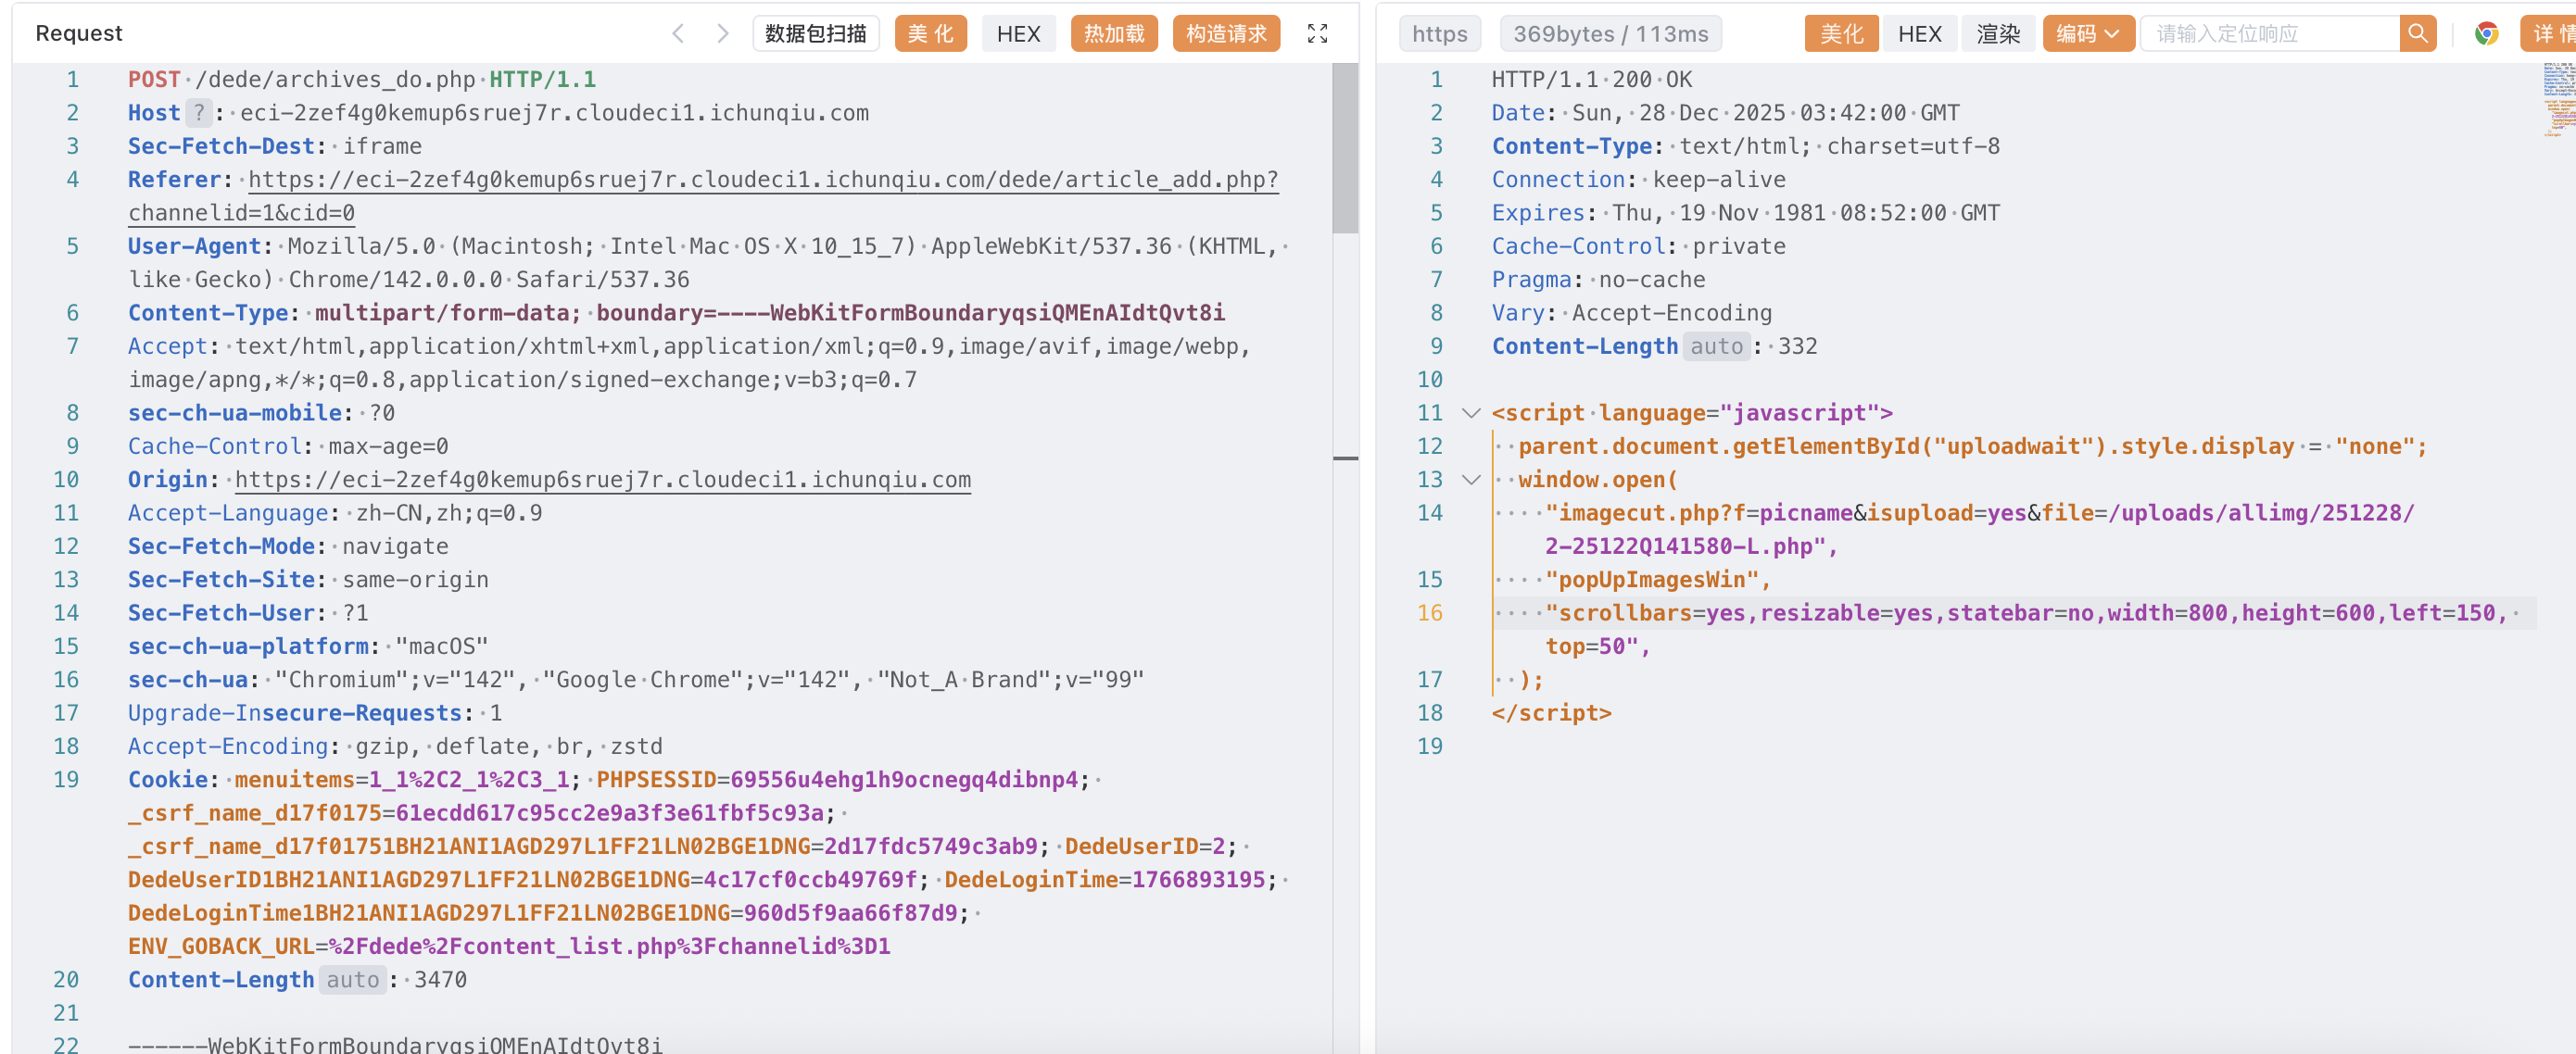Click the 构造请求 build request button
The width and height of the screenshot is (2576, 1054).
click(1225, 34)
